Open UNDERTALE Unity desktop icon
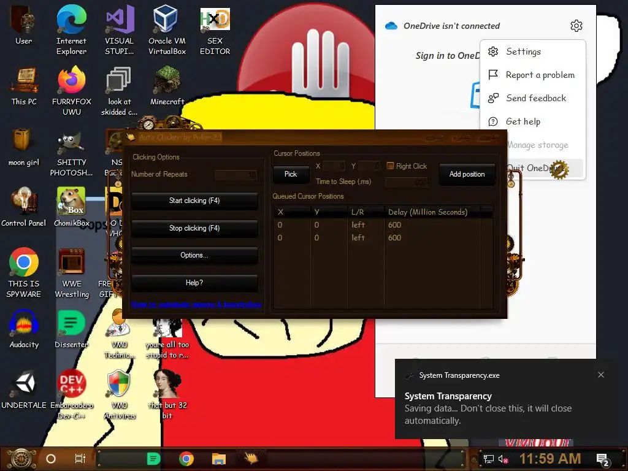Screen dimensions: 628x471 point(24,390)
